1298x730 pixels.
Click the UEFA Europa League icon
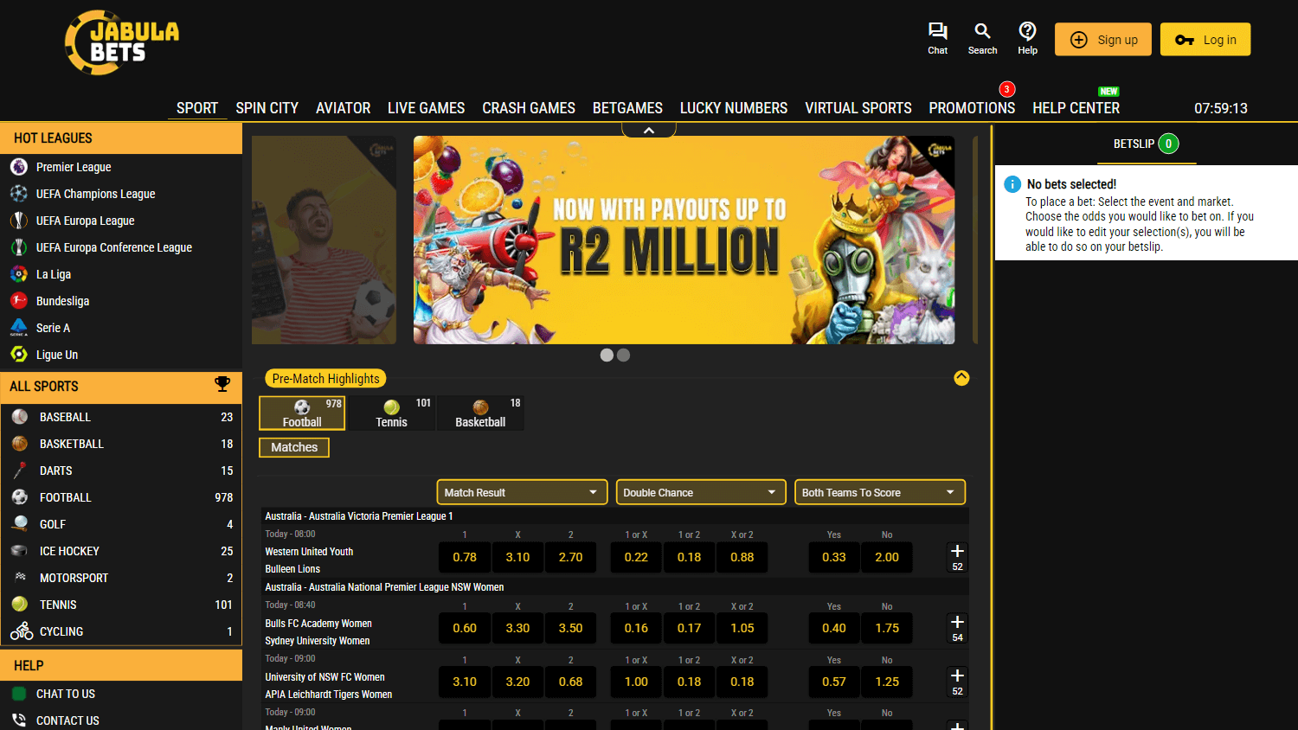pyautogui.click(x=19, y=221)
